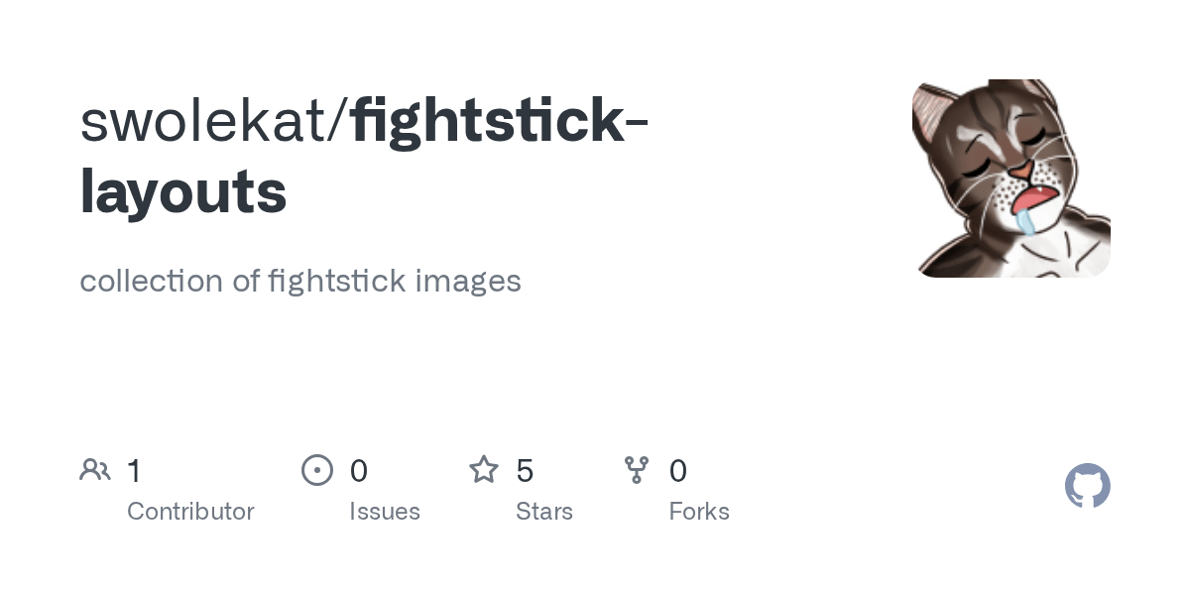Open the bold fightstick- repository title
The width and height of the screenshot is (1190, 595).
[x=499, y=120]
